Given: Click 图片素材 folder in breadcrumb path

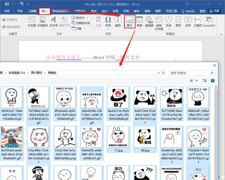Looking at the screenshot, I should point(37,73).
